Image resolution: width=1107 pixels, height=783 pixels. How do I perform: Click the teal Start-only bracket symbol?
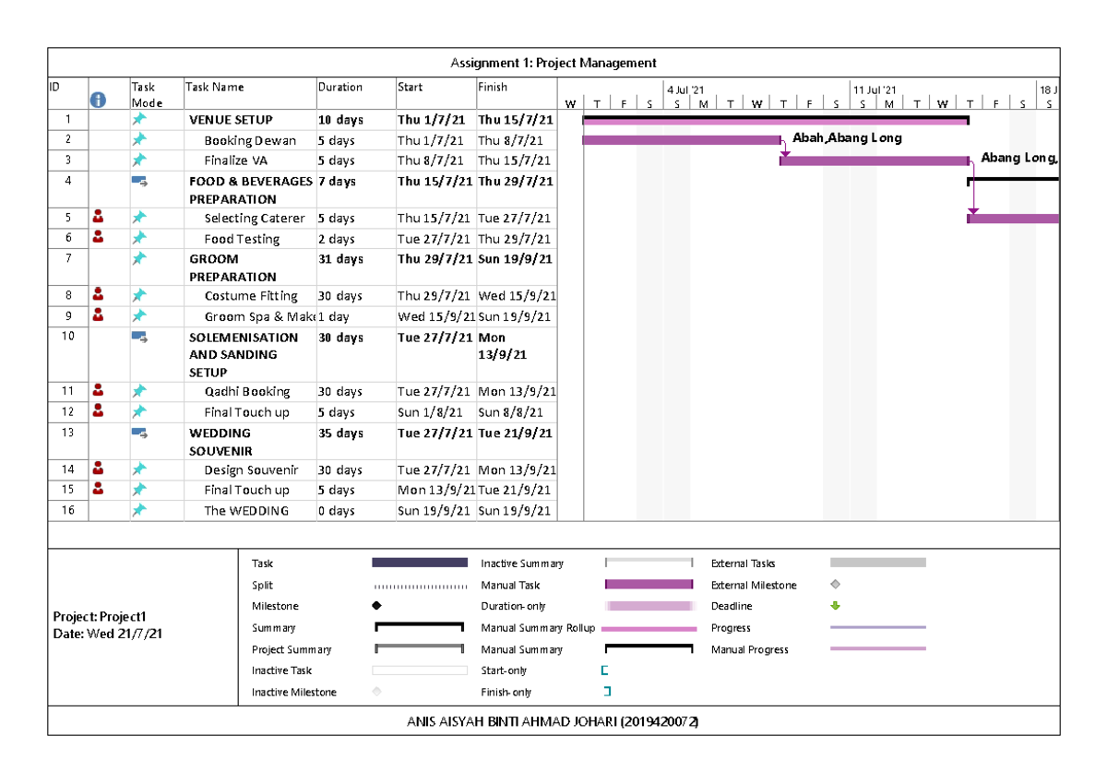tap(605, 671)
